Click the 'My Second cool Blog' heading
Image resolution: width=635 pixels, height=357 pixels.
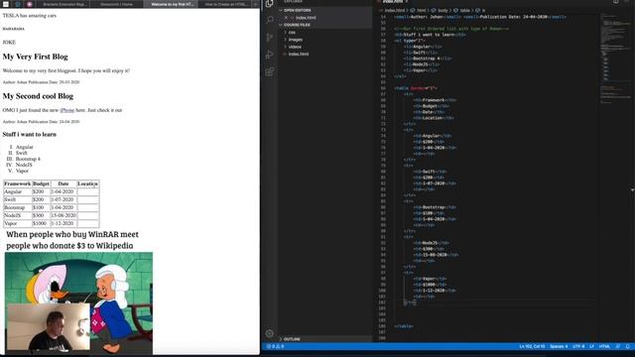tap(38, 96)
